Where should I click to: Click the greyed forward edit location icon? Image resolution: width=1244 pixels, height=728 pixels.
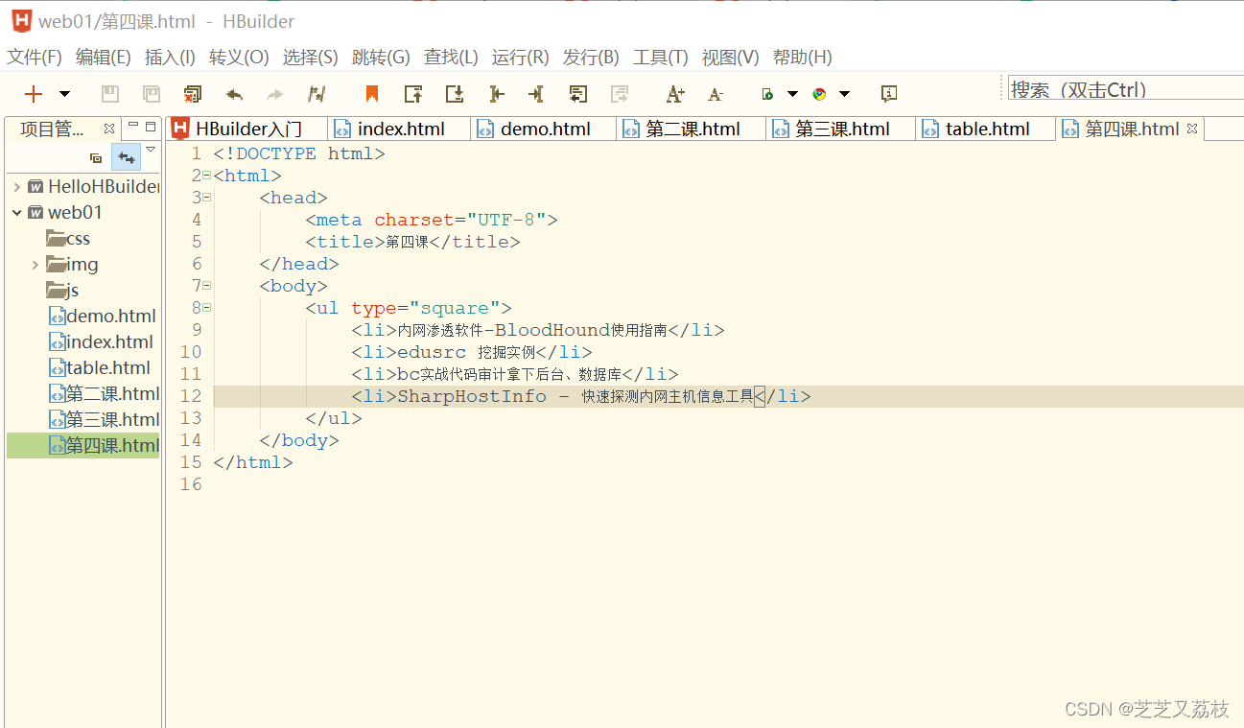pyautogui.click(x=620, y=93)
